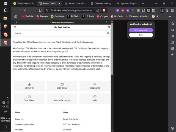Open the YouTube bookmark
The height and width of the screenshot is (132, 176).
(x=28, y=16)
